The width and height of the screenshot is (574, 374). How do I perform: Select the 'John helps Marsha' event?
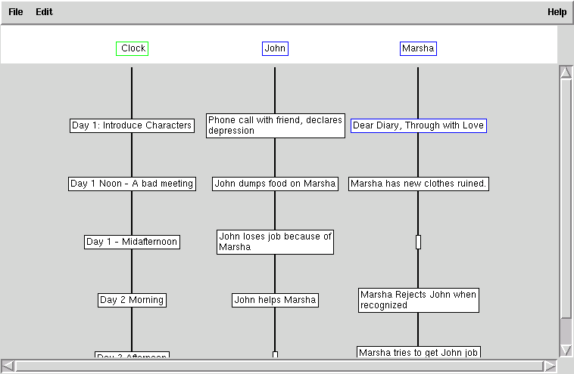point(275,300)
